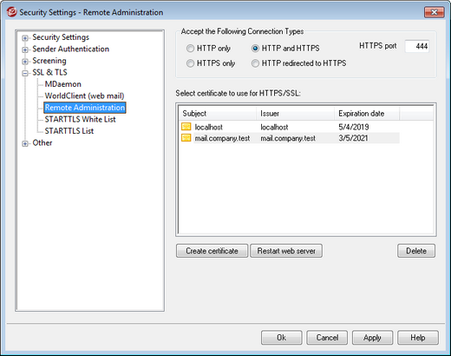Viewport: 451px width, 356px height.
Task: Select HTTP and HTTPS connection type
Action: tap(255, 49)
